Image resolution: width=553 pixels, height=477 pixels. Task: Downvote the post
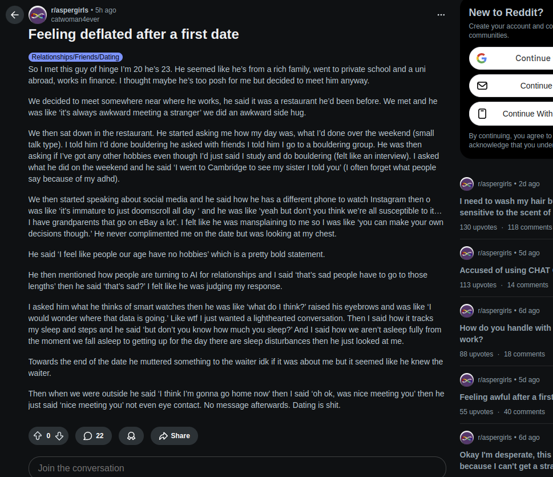click(x=59, y=436)
